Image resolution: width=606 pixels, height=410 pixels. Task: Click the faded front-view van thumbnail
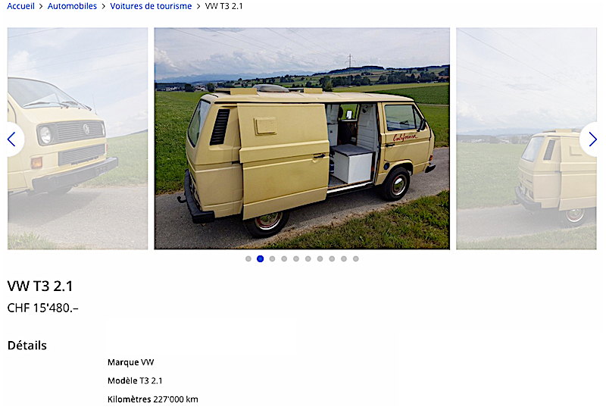[x=78, y=139]
